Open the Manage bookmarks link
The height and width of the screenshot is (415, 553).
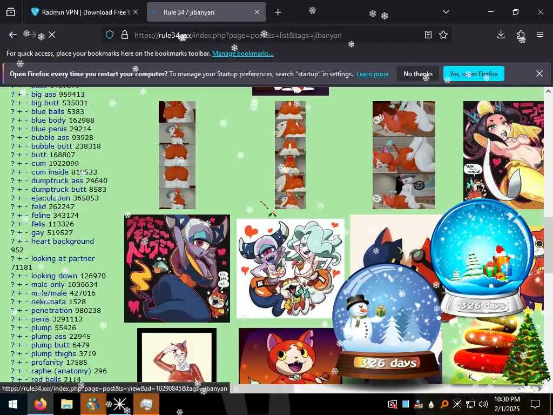(x=242, y=53)
